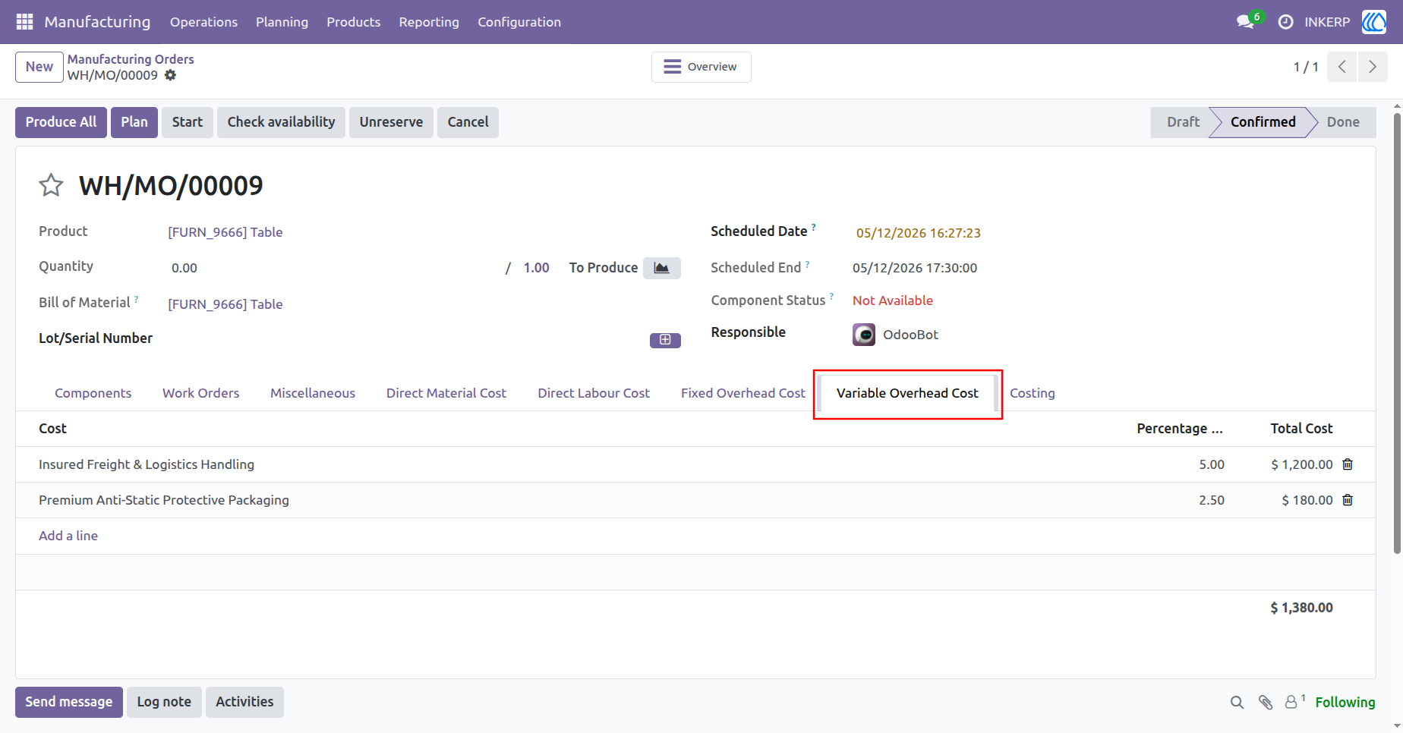The image size is (1403, 733).
Task: Open the messages conversation icon
Action: 1245,22
